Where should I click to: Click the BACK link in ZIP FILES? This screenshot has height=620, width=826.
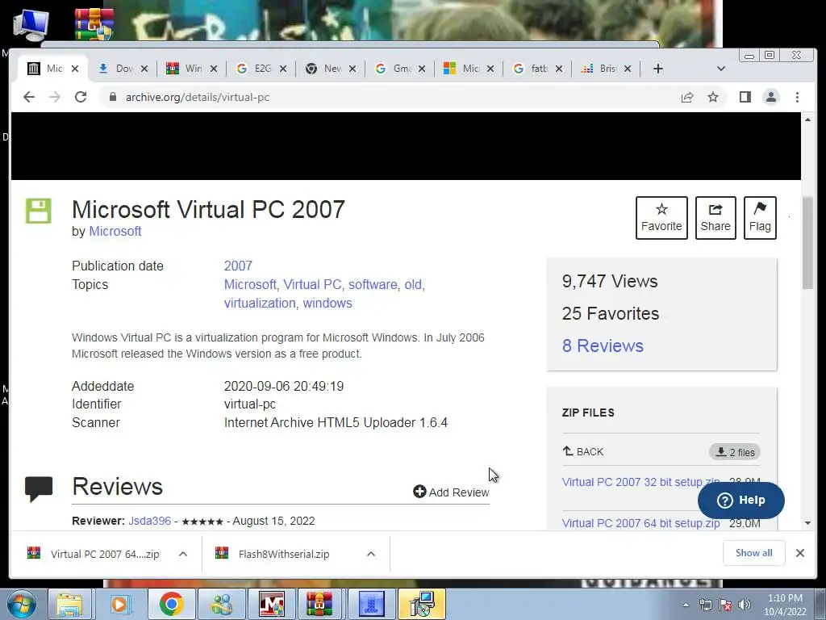coord(583,452)
